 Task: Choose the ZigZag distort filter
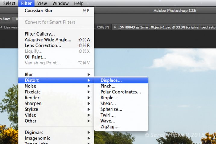click(109, 127)
